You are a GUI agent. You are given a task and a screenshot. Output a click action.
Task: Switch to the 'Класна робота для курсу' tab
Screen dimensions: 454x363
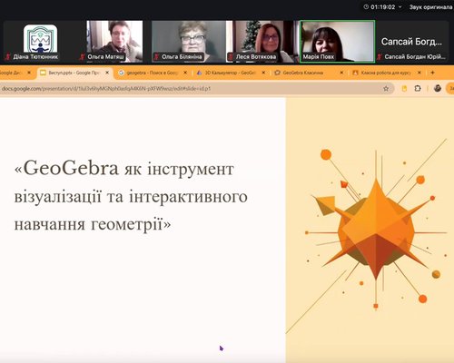point(387,73)
